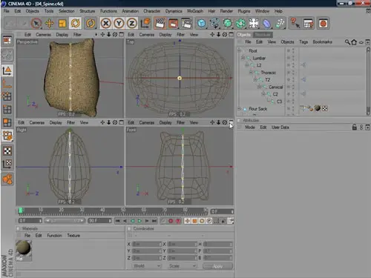
Task: Select the Rotate tool
Action: (x=75, y=23)
